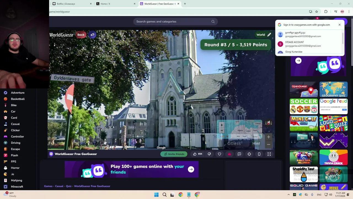The height and width of the screenshot is (199, 353).
Task: Click the street view compass icon
Action: click(269, 123)
